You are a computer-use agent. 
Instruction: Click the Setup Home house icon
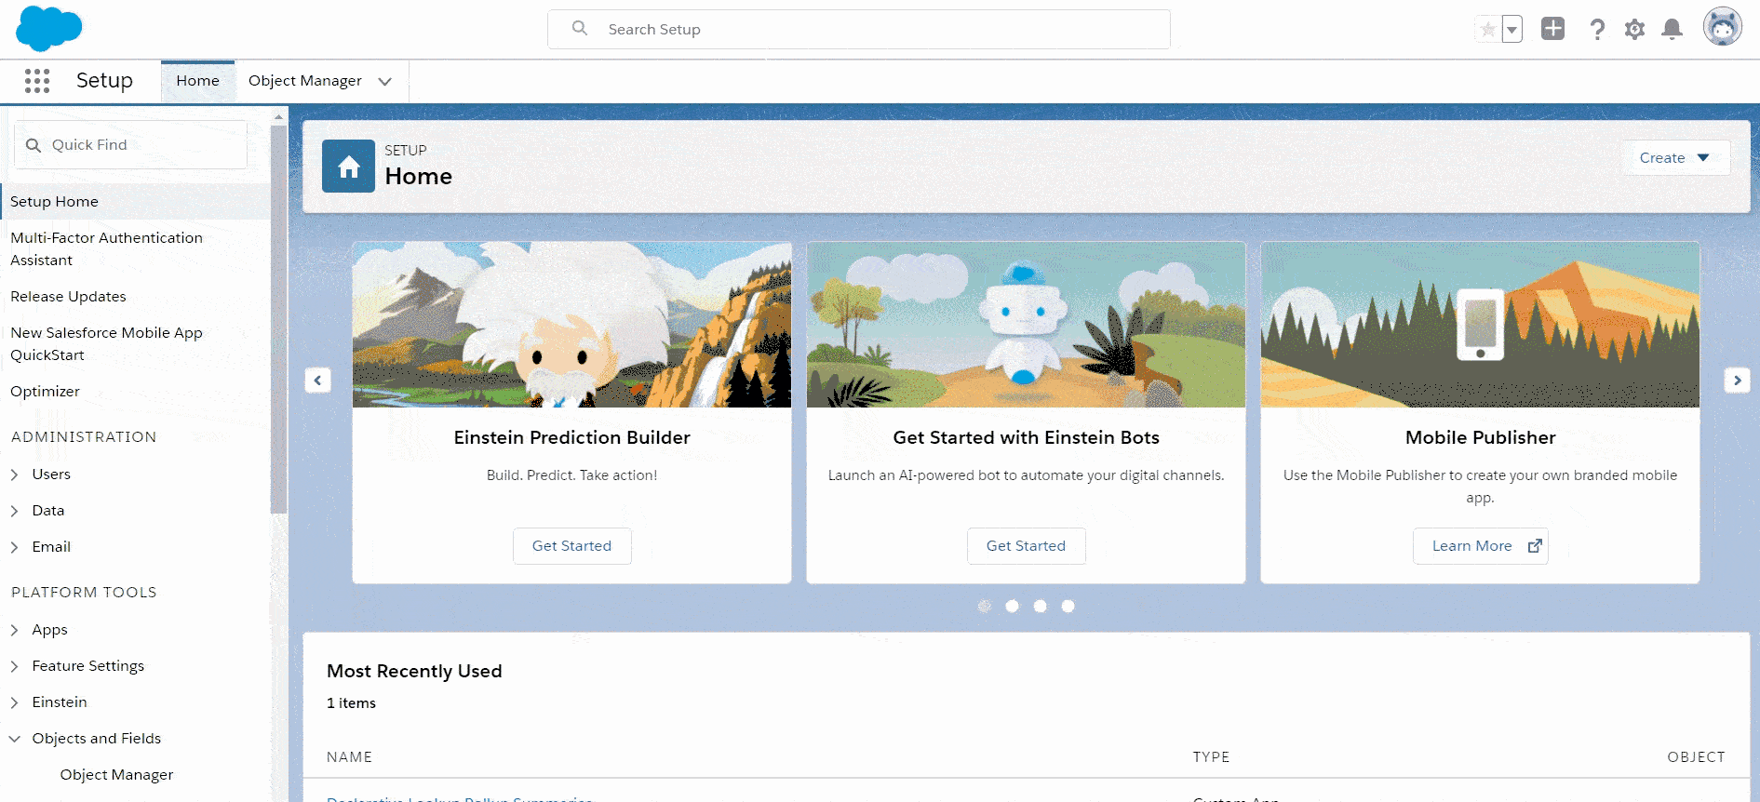click(349, 167)
